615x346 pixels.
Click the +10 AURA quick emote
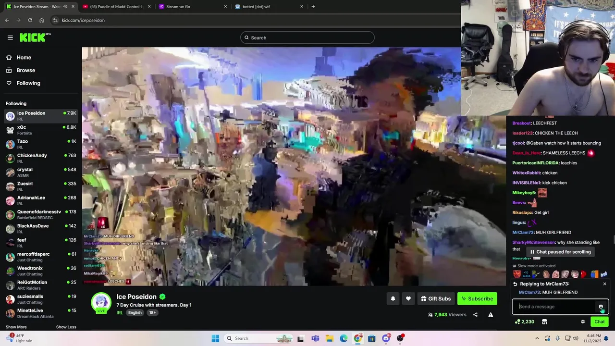526,274
